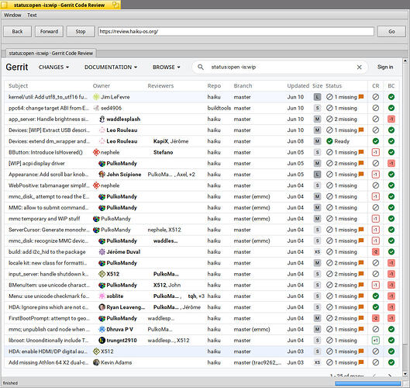The image size is (410, 388).
Task: Clear the Gerrit search with the X icon
Action: click(360, 67)
